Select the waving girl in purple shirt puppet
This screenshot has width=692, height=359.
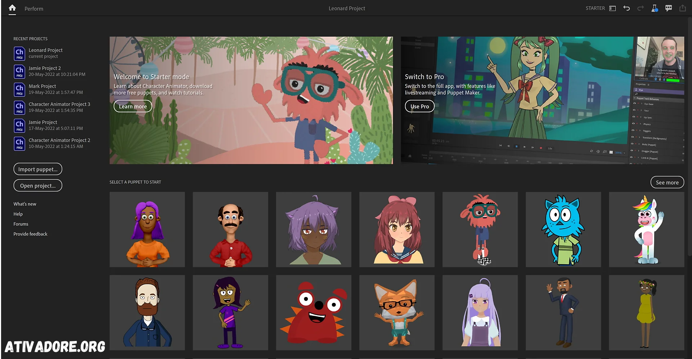point(230,313)
